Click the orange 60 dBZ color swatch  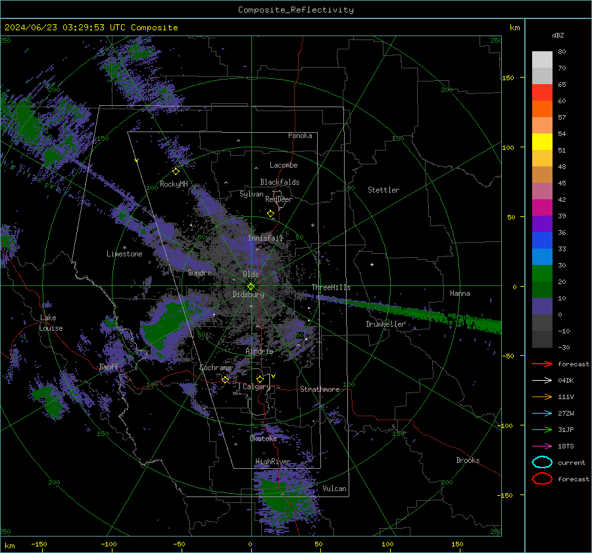pyautogui.click(x=542, y=108)
